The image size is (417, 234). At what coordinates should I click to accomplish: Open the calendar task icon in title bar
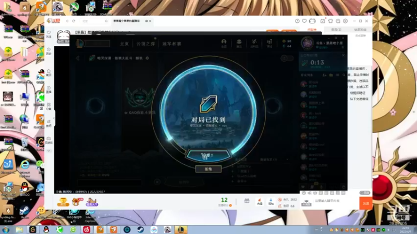(x=323, y=21)
